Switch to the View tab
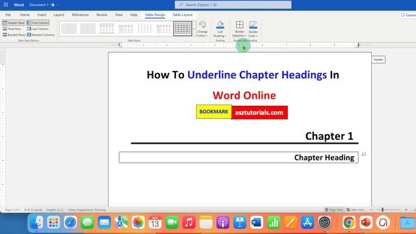Image resolution: width=416 pixels, height=234 pixels. click(118, 15)
